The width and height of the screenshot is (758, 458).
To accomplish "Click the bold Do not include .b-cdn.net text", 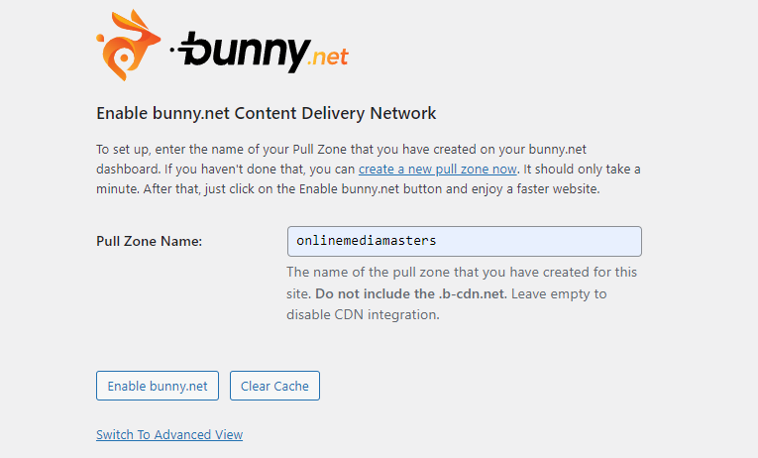I will 411,293.
